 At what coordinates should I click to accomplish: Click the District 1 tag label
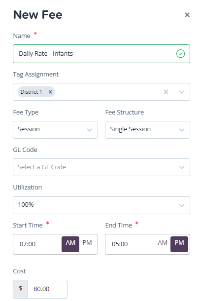tap(31, 92)
